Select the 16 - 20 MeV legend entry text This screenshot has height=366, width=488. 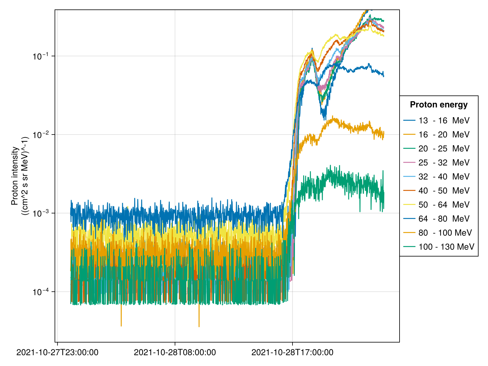coord(444,135)
